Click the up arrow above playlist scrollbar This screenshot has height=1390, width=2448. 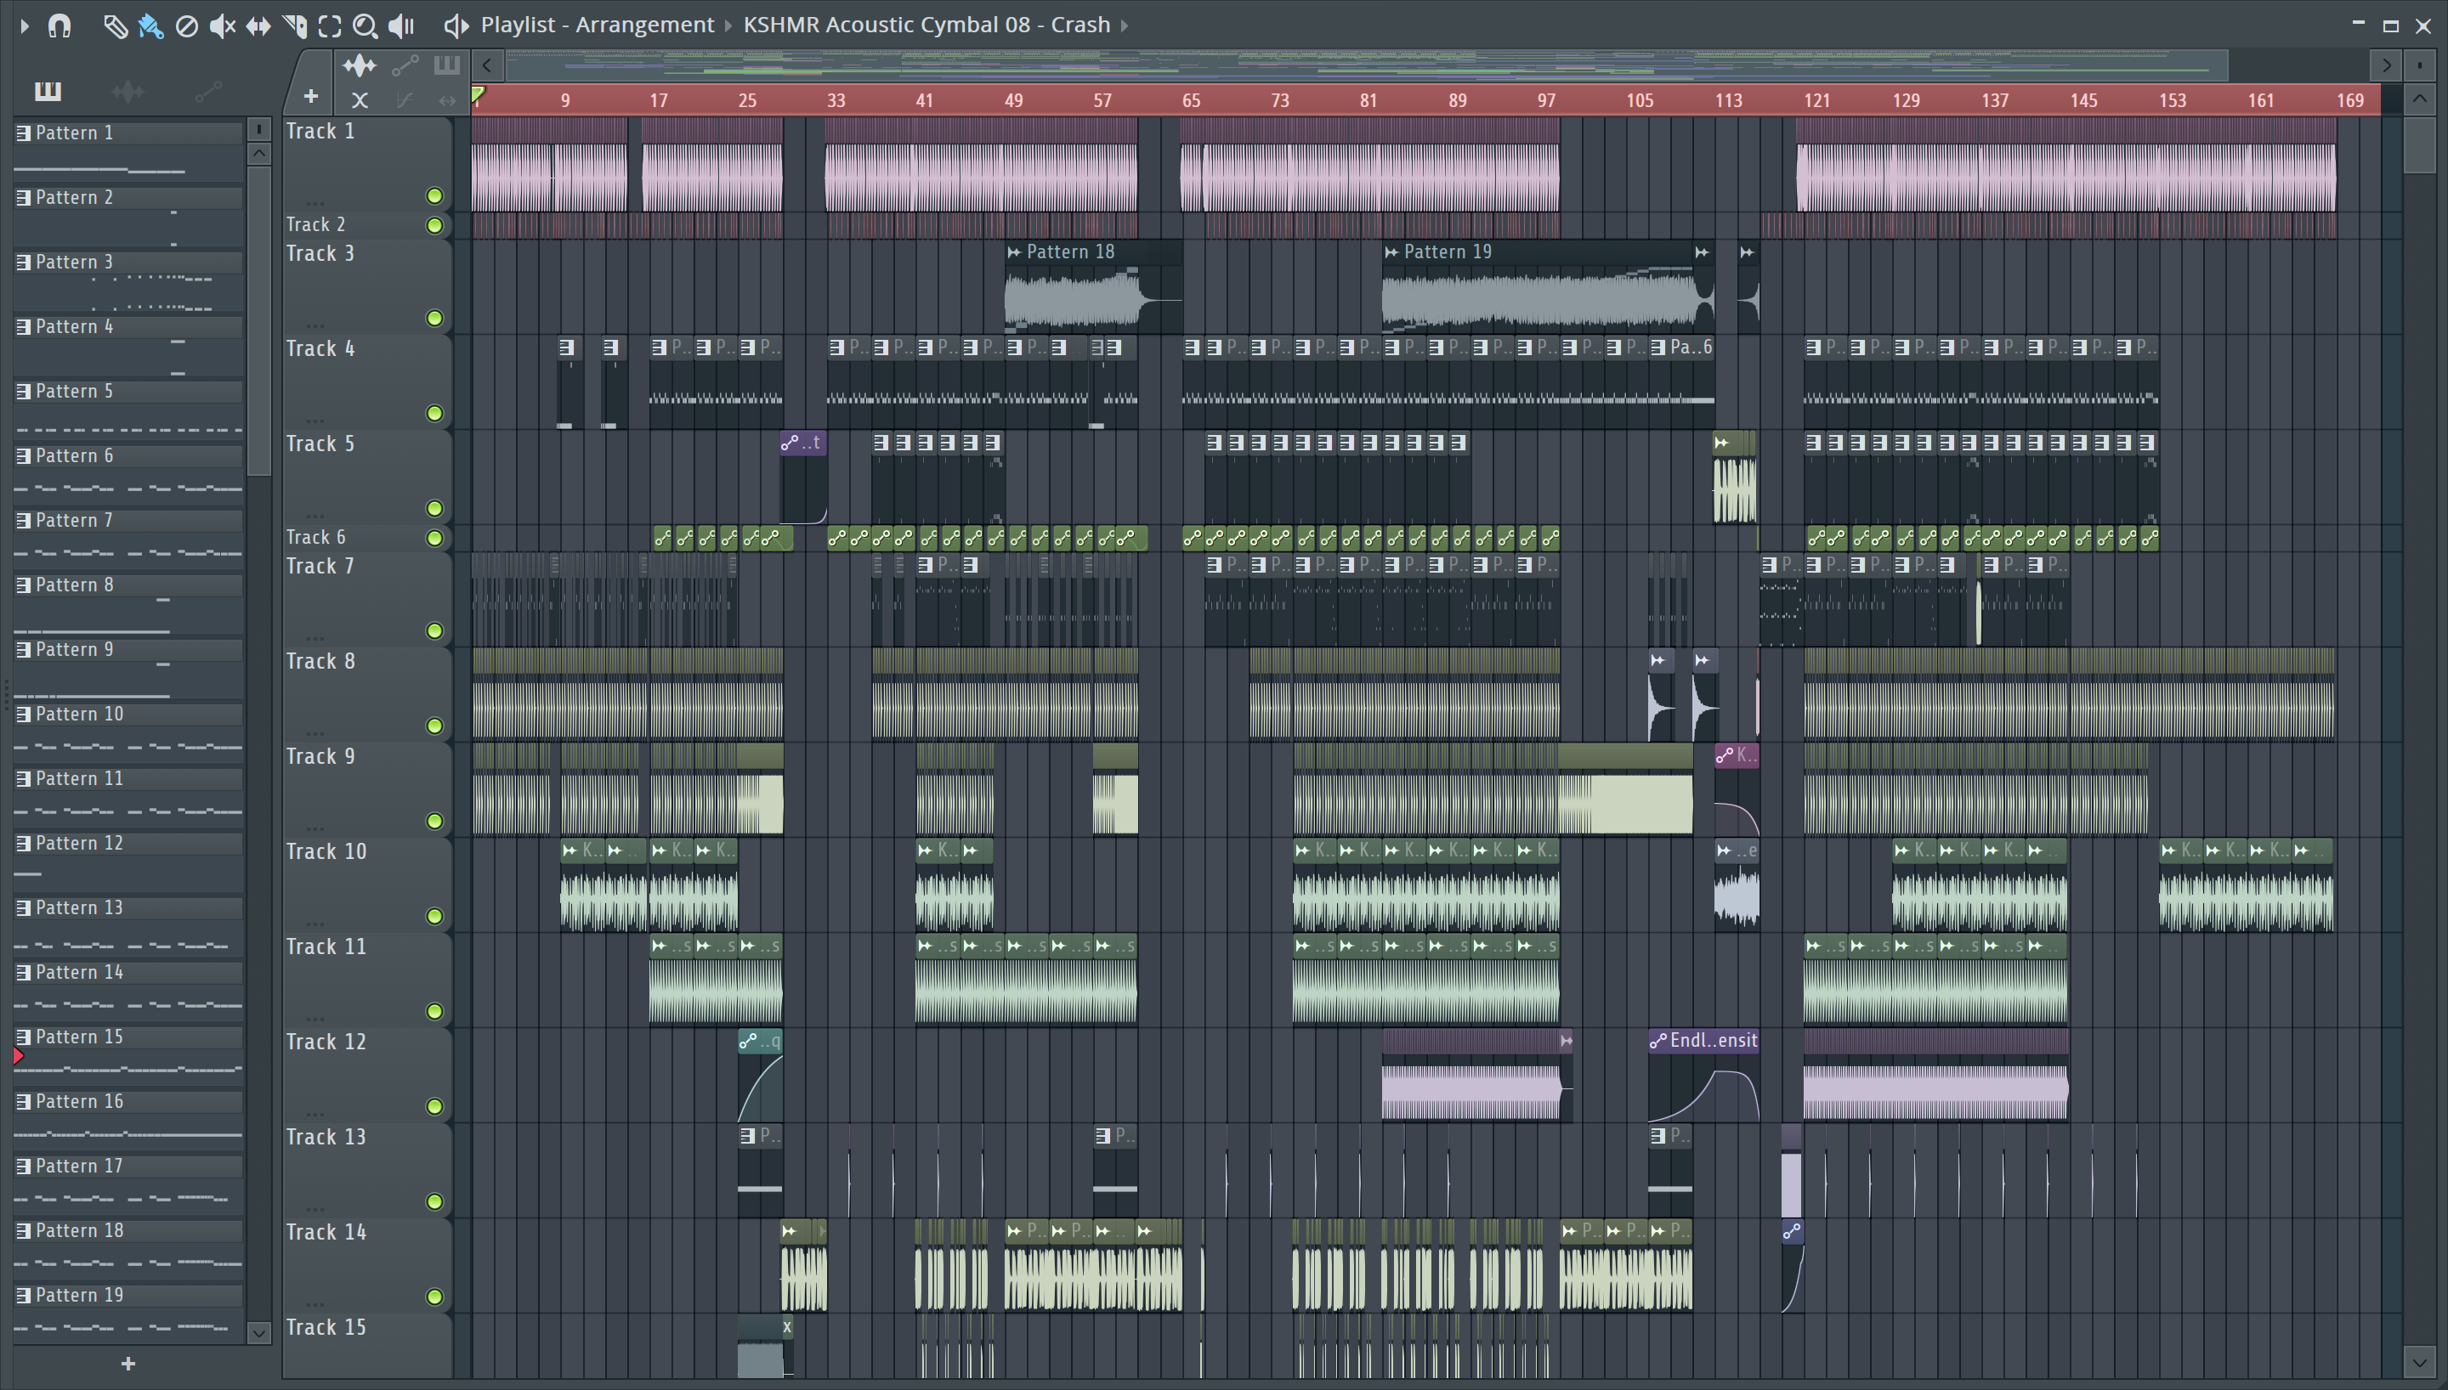point(2419,99)
